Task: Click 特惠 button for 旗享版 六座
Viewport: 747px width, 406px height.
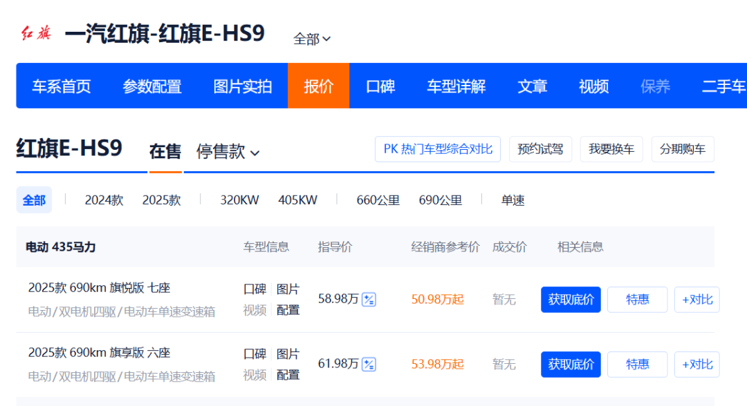Action: coord(638,365)
